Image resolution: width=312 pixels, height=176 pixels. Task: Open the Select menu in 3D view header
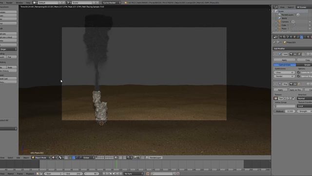pyautogui.click(x=10, y=157)
